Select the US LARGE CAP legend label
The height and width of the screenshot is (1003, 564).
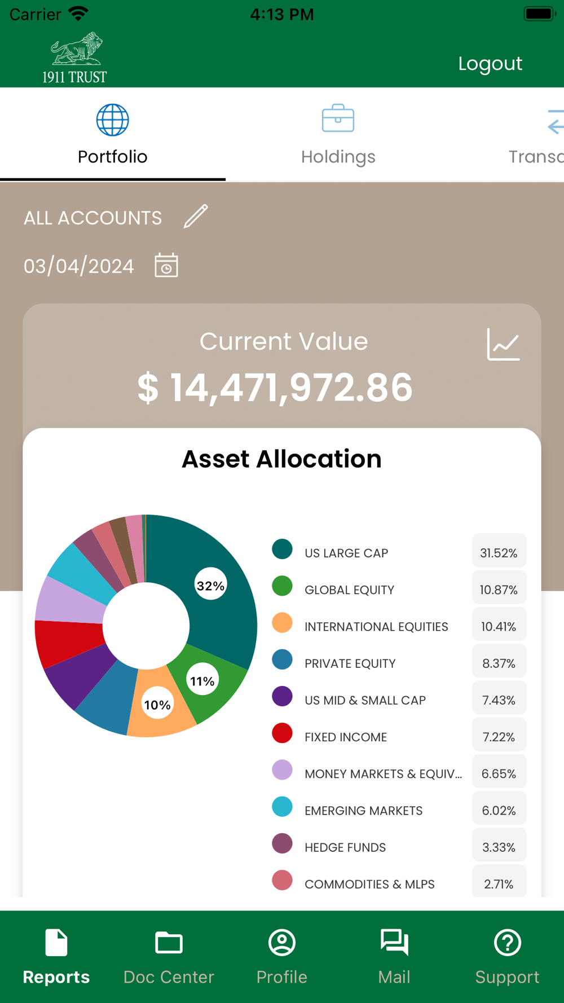pyautogui.click(x=346, y=553)
